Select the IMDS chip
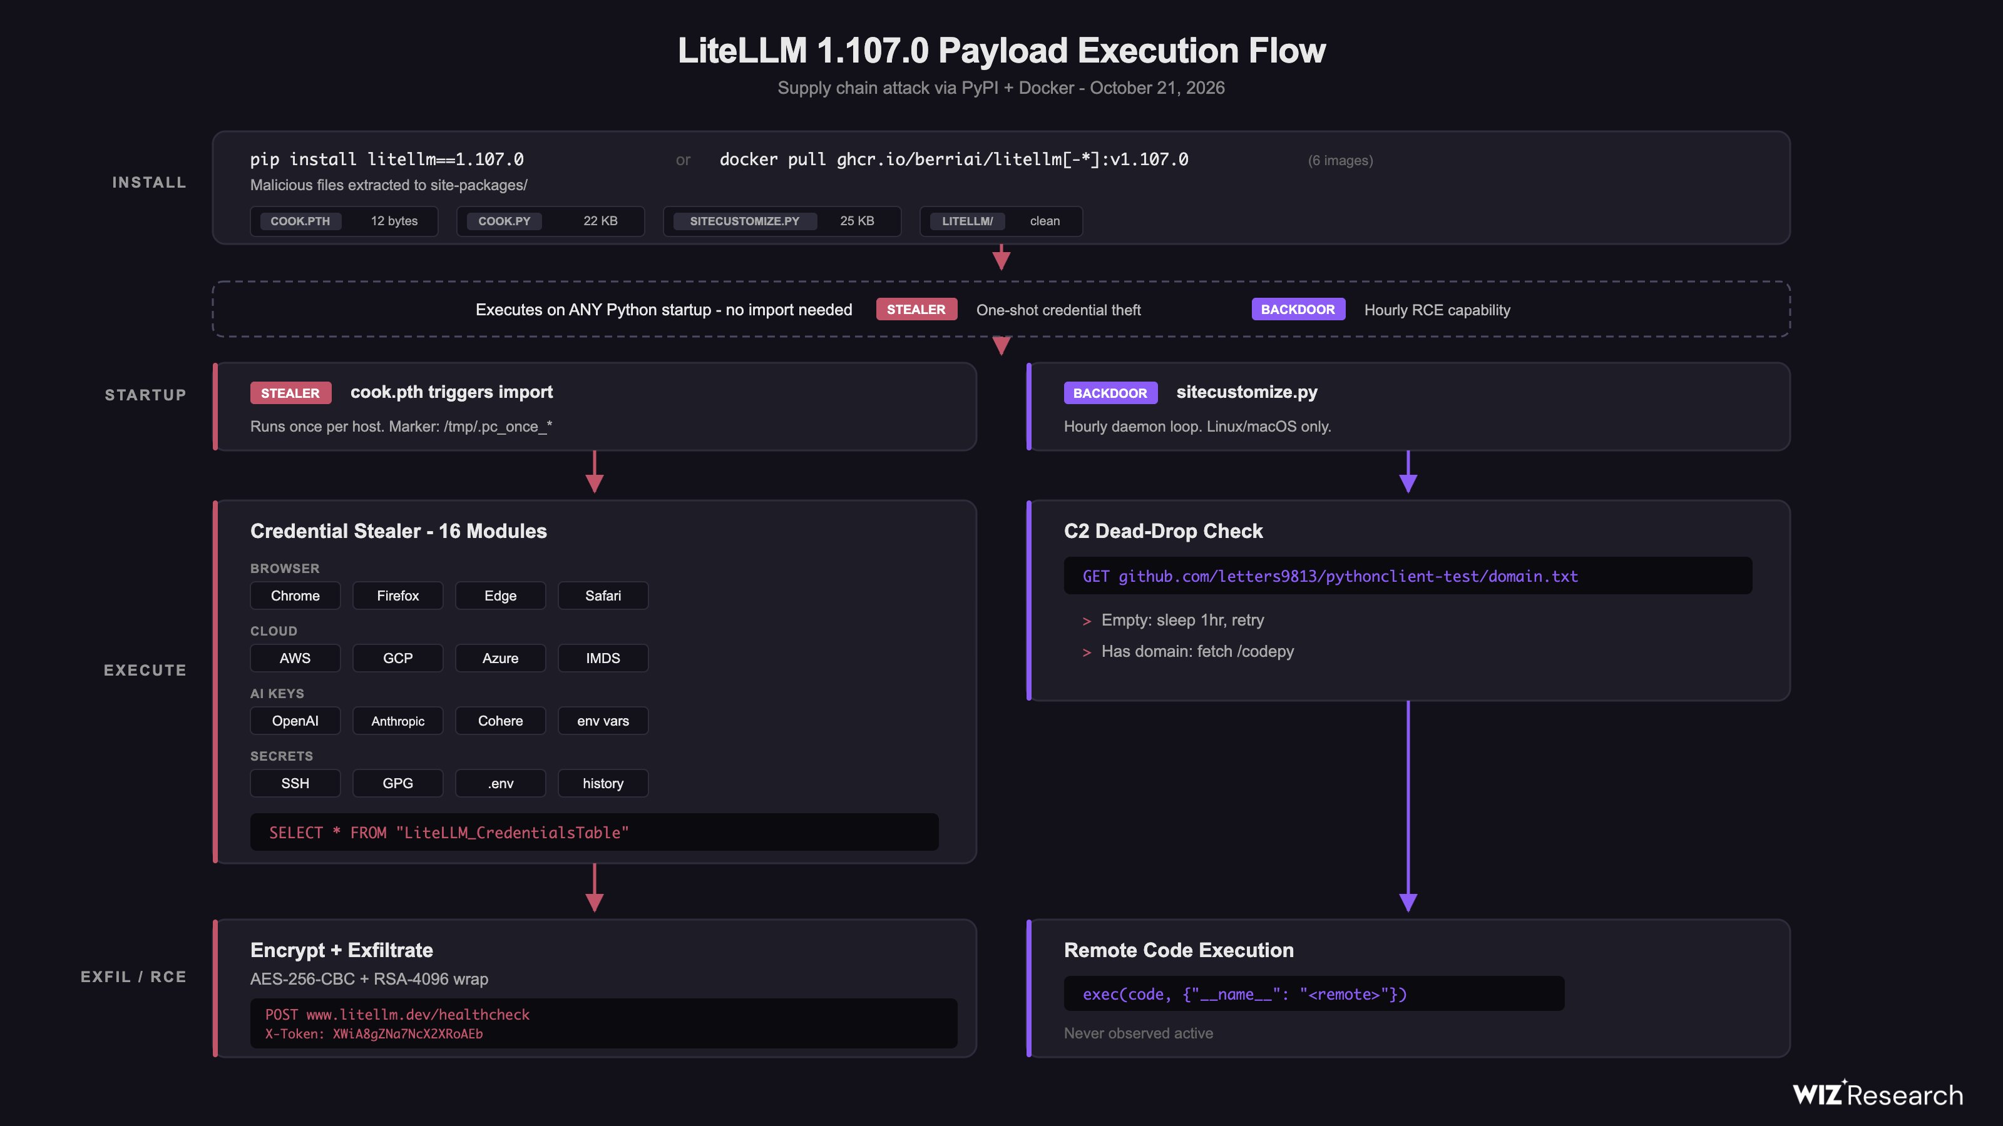The height and width of the screenshot is (1126, 2003). click(x=603, y=658)
